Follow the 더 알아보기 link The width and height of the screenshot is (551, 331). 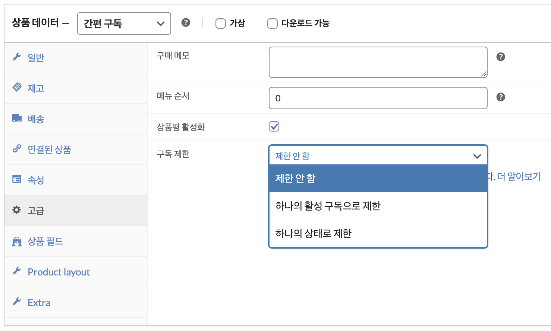[519, 176]
